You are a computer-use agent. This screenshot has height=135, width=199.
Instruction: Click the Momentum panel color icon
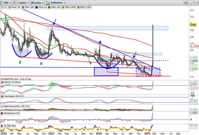2,113
